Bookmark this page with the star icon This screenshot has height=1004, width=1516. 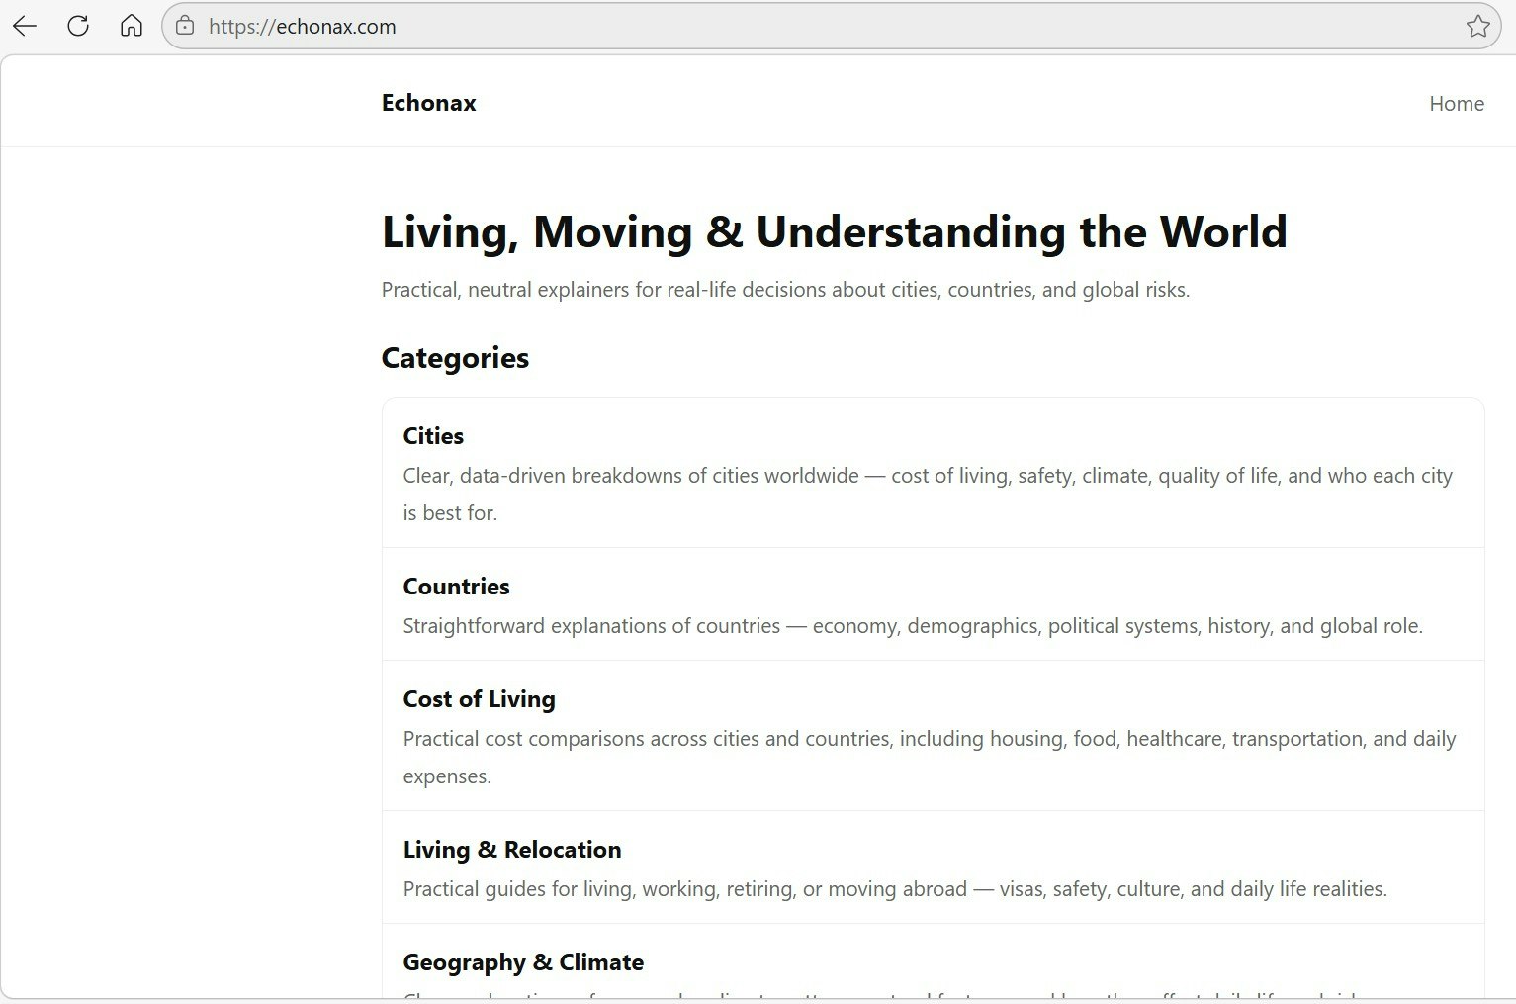pyautogui.click(x=1477, y=26)
